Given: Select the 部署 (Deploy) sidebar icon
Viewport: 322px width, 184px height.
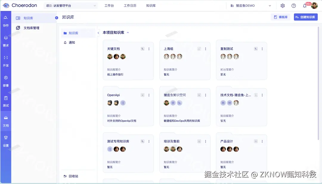Looking at the screenshot, I should coord(6,80).
